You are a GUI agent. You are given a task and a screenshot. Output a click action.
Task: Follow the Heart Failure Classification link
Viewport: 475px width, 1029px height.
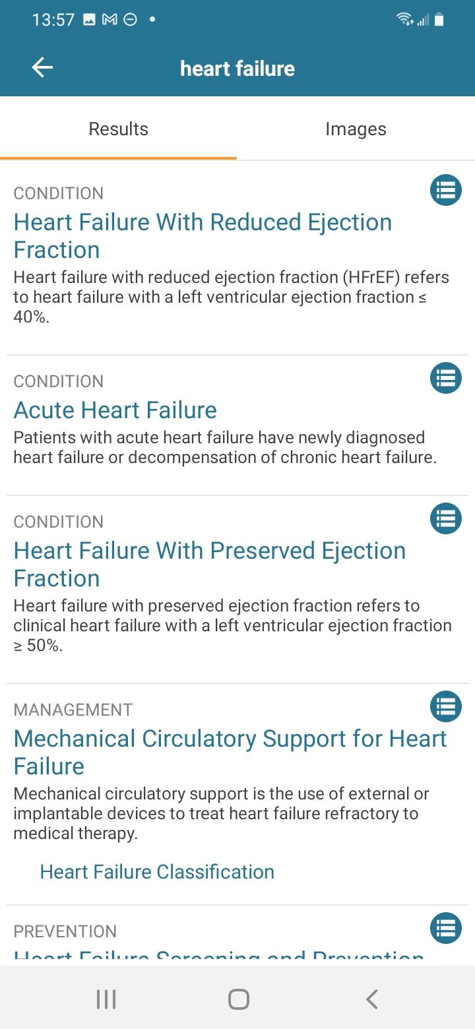(157, 872)
